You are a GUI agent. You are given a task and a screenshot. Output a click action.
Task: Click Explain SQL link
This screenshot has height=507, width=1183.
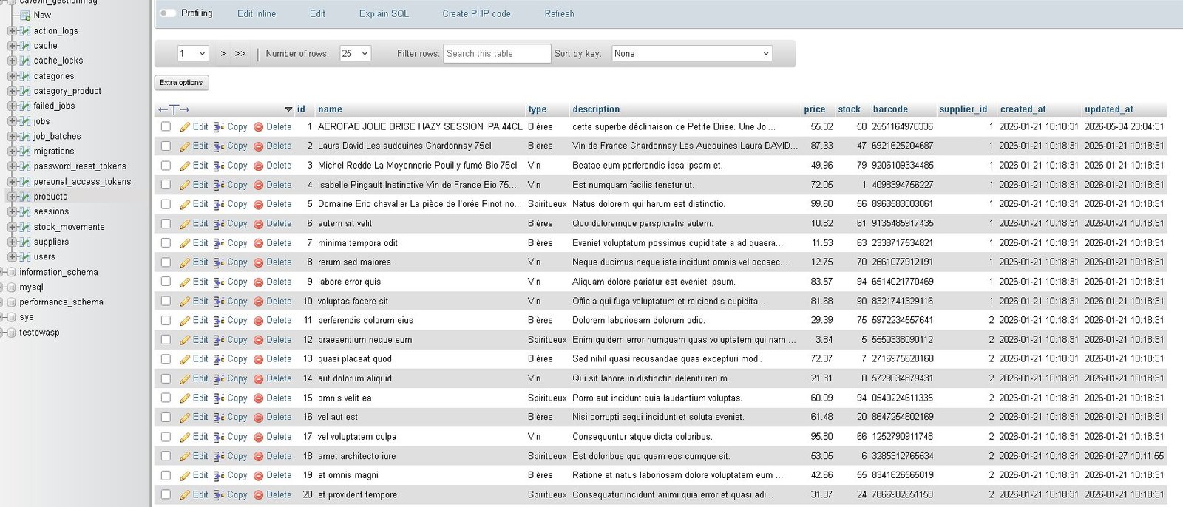[384, 13]
